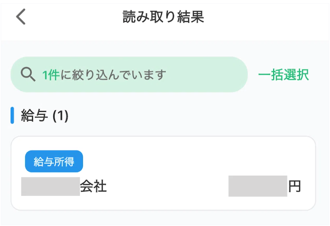Click the empty area below the salary card
This screenshot has height=226, width=330.
[163, 218]
